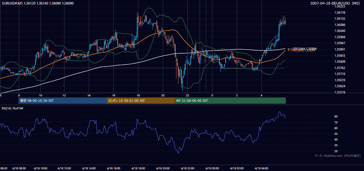Click RSI scale value 50
The width and height of the screenshot is (364, 171).
pyautogui.click(x=336, y=134)
